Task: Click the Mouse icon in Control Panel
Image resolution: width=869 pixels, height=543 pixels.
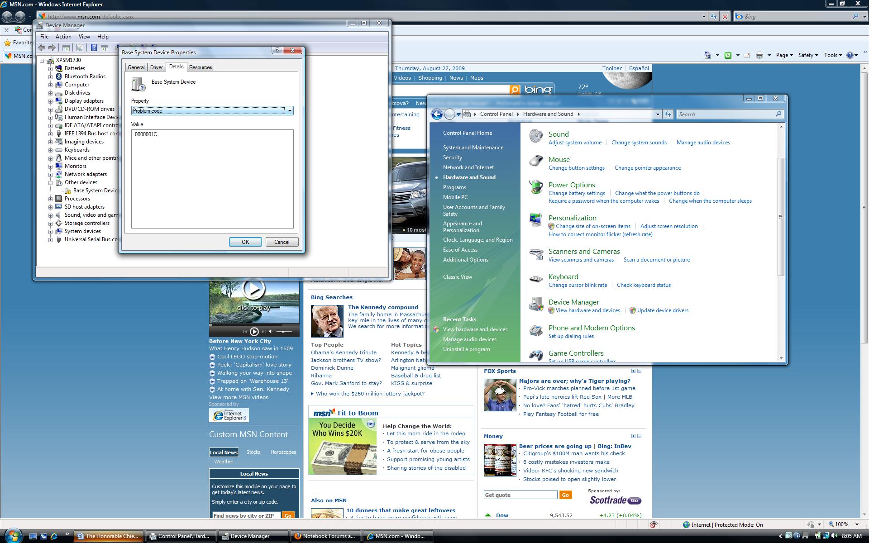Action: click(x=536, y=161)
